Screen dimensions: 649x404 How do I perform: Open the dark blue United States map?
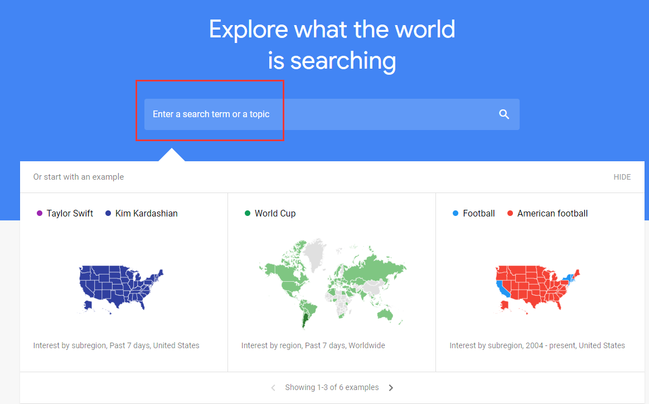click(122, 287)
